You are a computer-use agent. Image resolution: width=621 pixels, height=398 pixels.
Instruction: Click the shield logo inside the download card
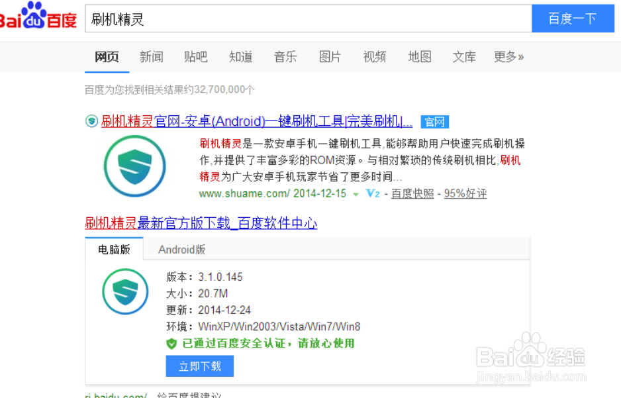click(124, 292)
